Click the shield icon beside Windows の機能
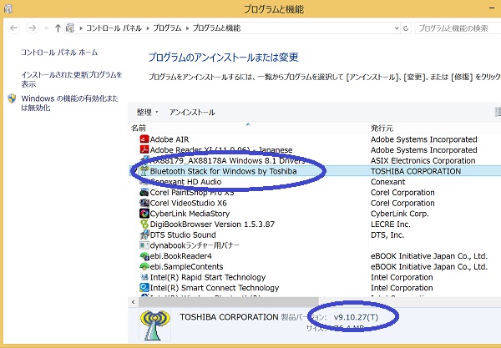 (12, 98)
